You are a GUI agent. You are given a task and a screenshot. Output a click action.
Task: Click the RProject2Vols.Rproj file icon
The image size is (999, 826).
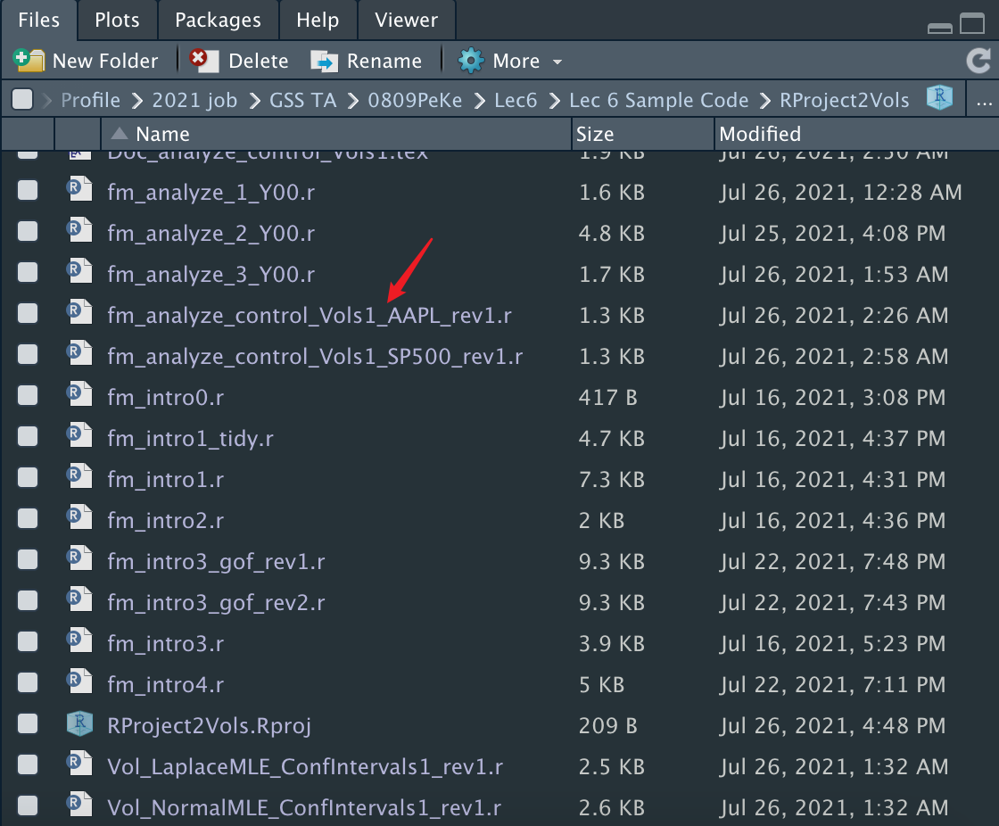tap(79, 724)
